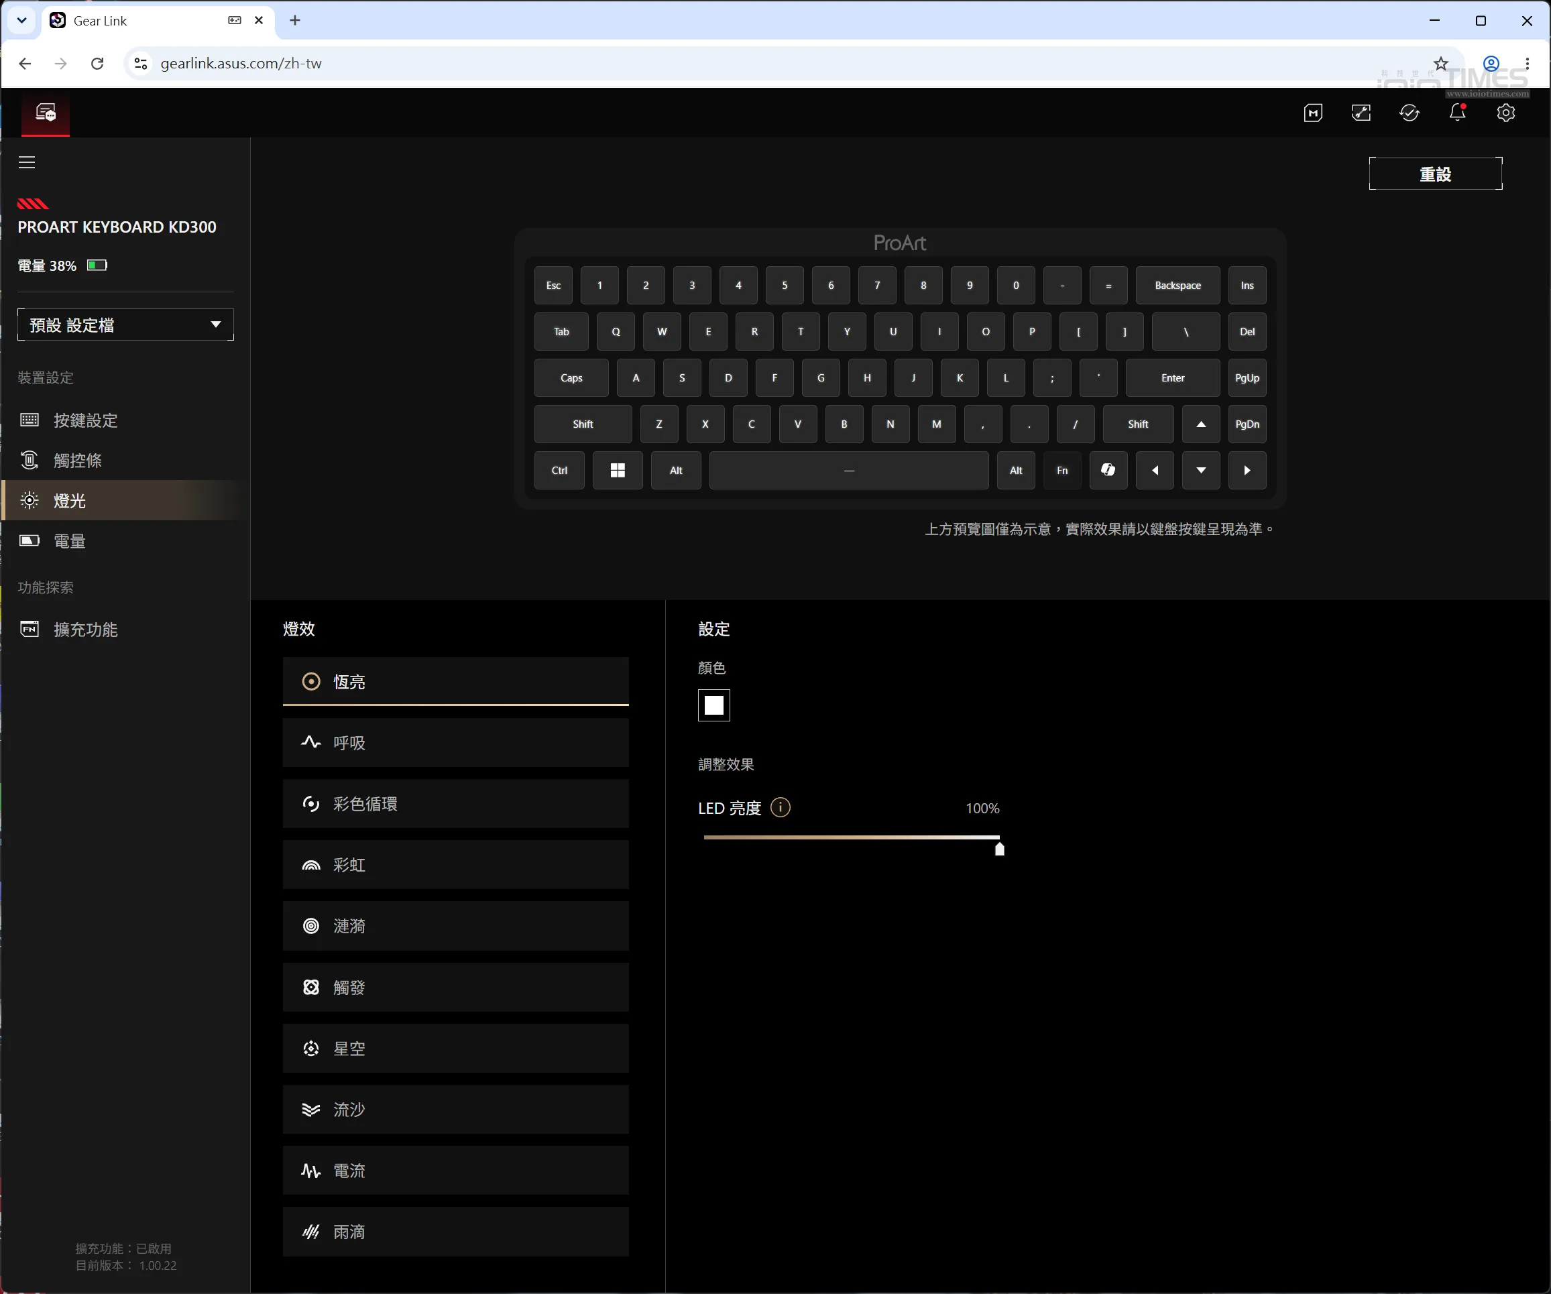Viewport: 1551px width, 1294px height.
Task: Open the white color swatch
Action: point(713,705)
